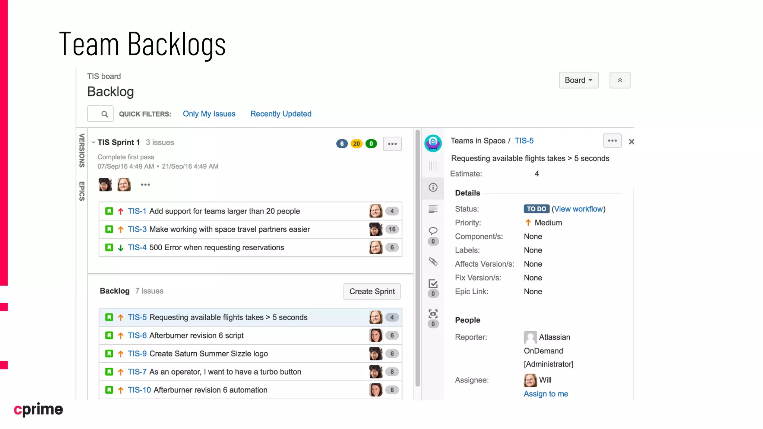Open the attachments paperclip icon
Viewport: 763px width, 429px height.
click(433, 261)
